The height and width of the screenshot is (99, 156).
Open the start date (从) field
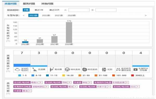click(x=79, y=10)
